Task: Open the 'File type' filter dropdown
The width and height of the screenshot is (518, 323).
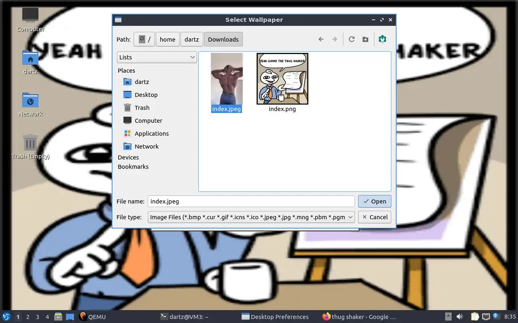Action: click(251, 217)
